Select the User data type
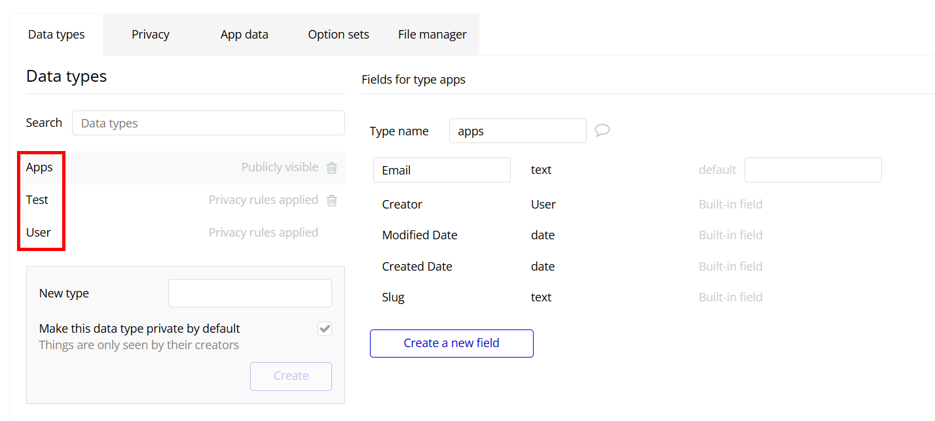 [x=39, y=233]
